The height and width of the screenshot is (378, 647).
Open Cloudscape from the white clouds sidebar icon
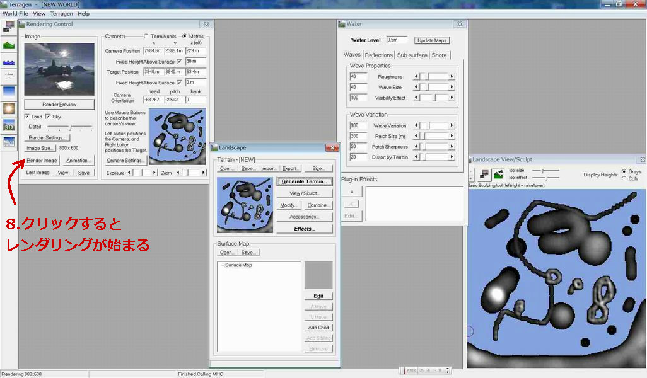pos(9,76)
